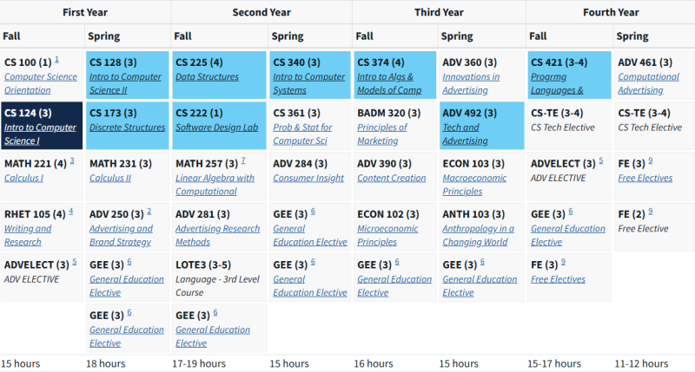This screenshot has width=695, height=372.
Task: Follow footnote 7 next to MATH 257
Action: [243, 160]
